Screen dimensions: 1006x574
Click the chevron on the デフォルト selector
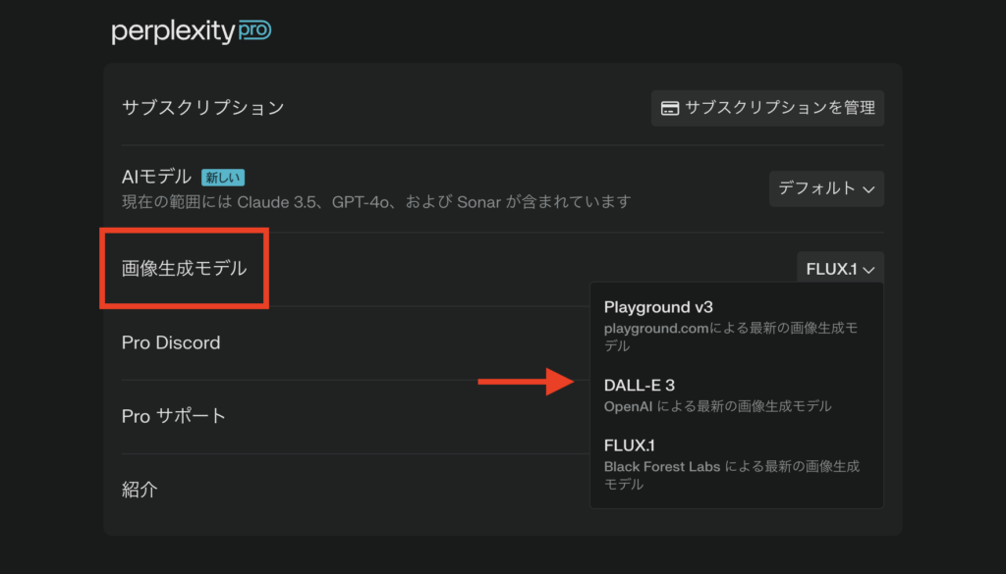pyautogui.click(x=867, y=189)
